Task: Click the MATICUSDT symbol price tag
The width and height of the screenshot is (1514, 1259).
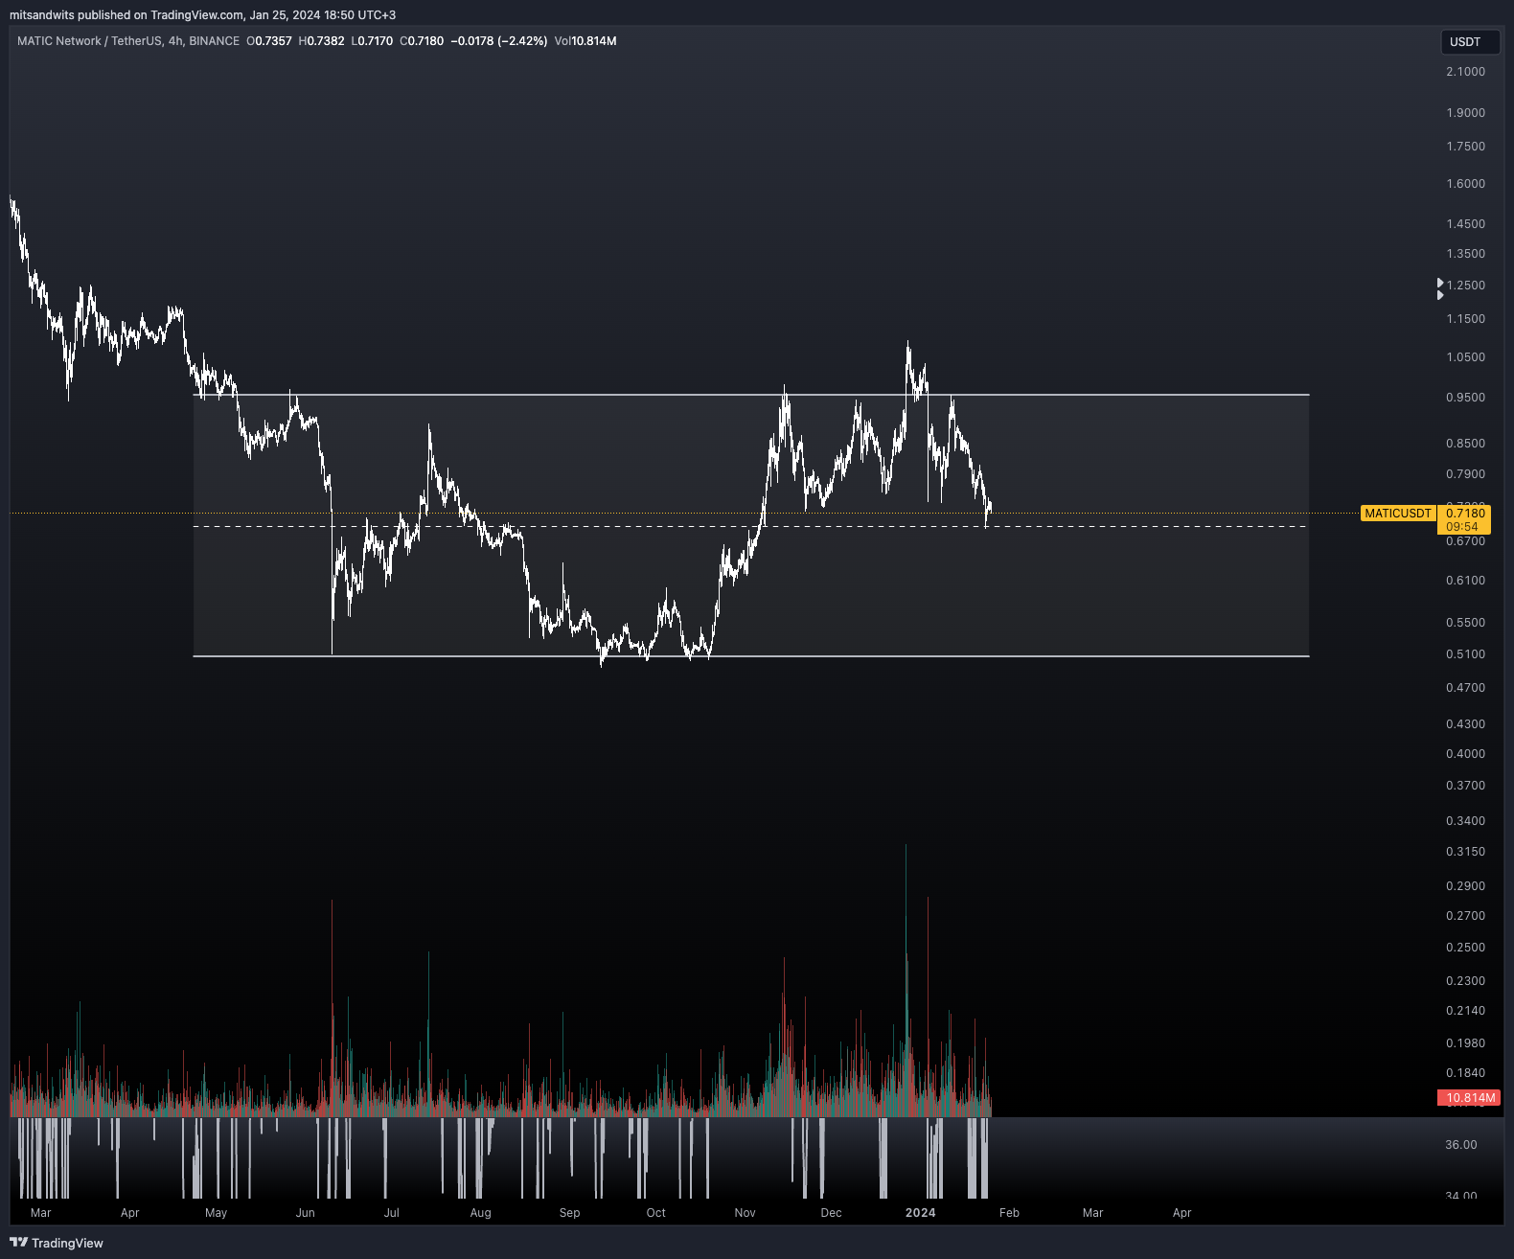Action: 1398,514
